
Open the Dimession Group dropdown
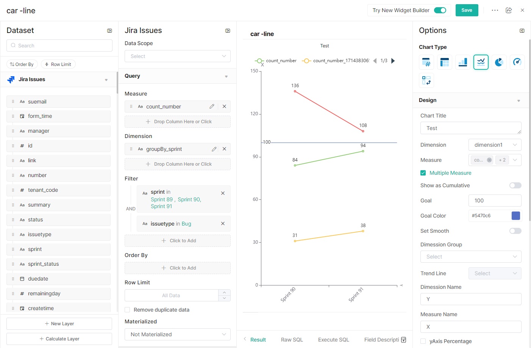(x=470, y=257)
